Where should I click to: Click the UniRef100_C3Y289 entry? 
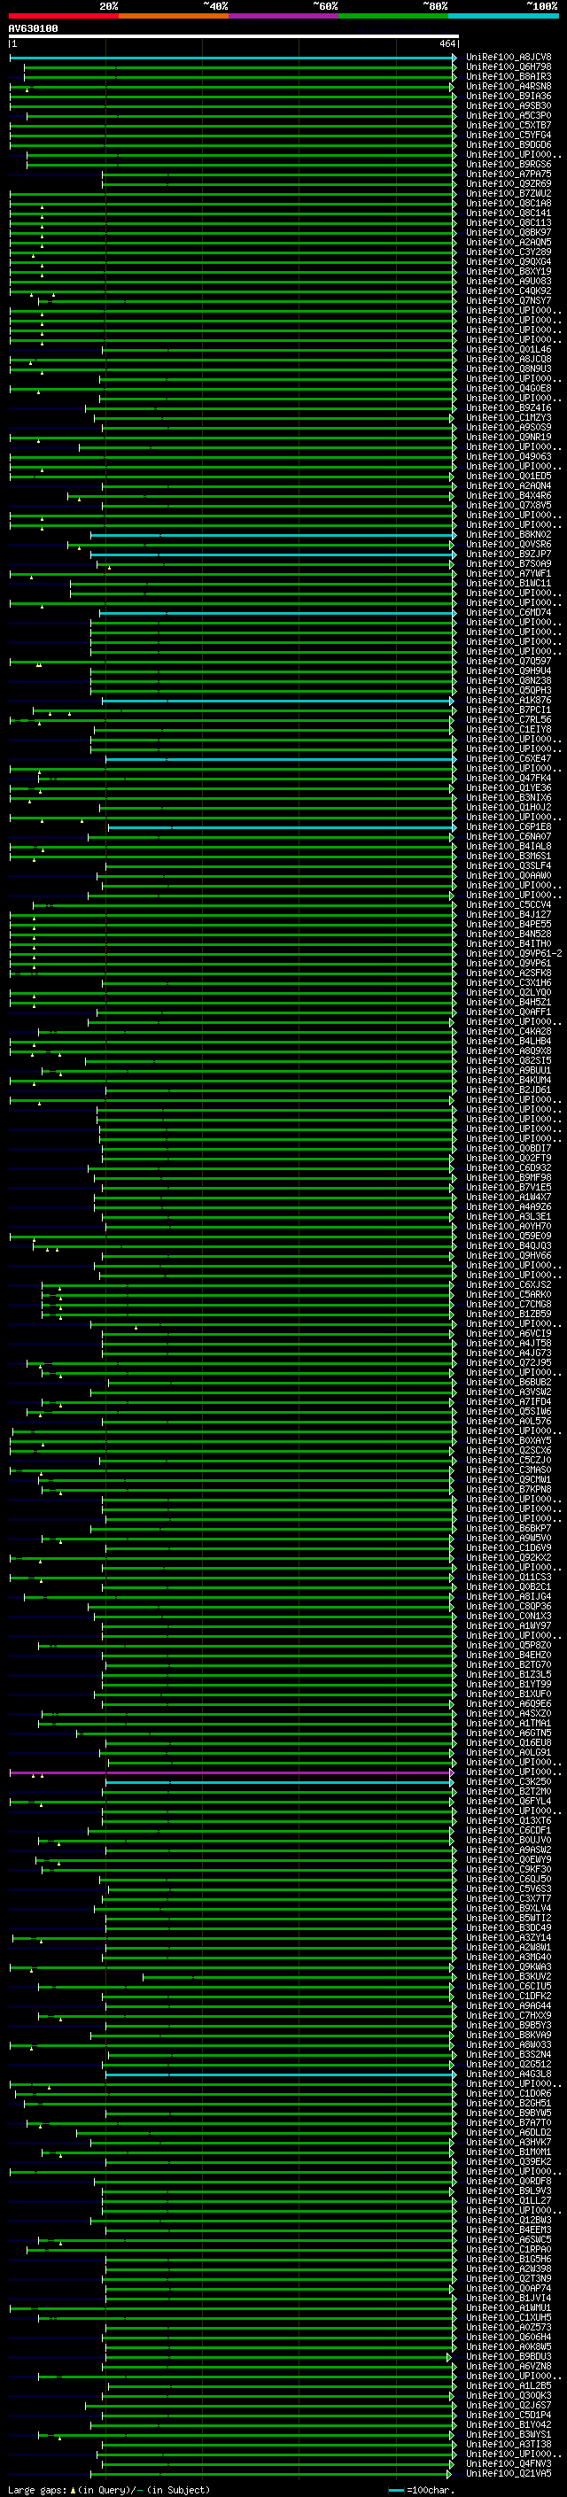pos(508,252)
